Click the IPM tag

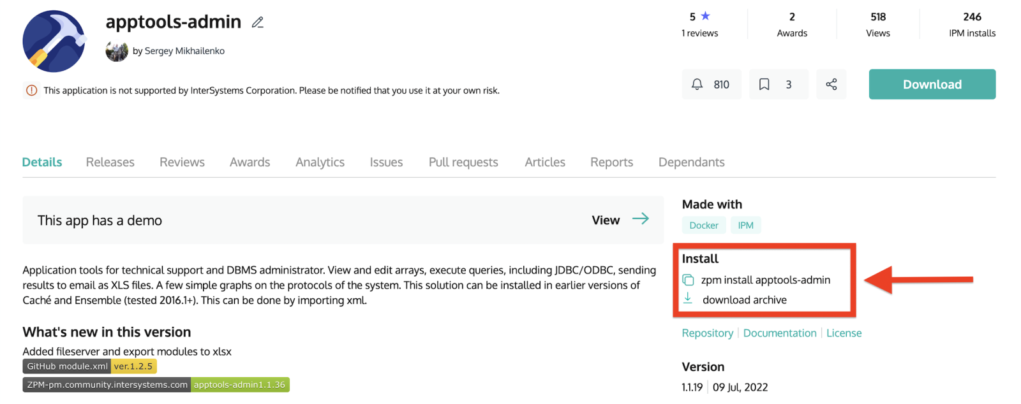[x=745, y=225]
